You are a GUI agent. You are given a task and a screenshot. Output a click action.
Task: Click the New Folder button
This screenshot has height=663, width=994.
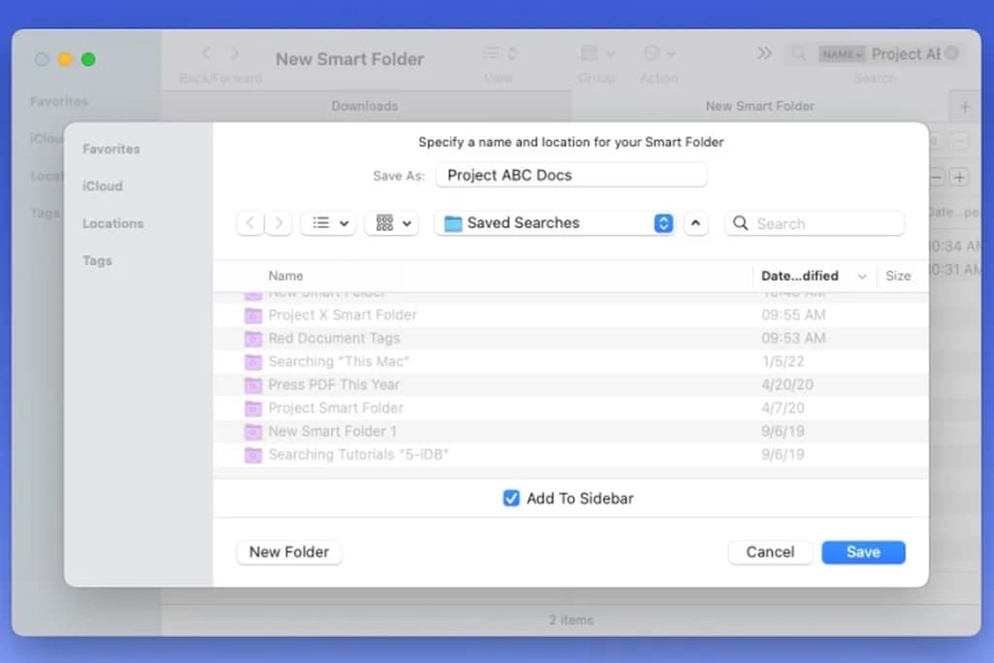click(289, 551)
